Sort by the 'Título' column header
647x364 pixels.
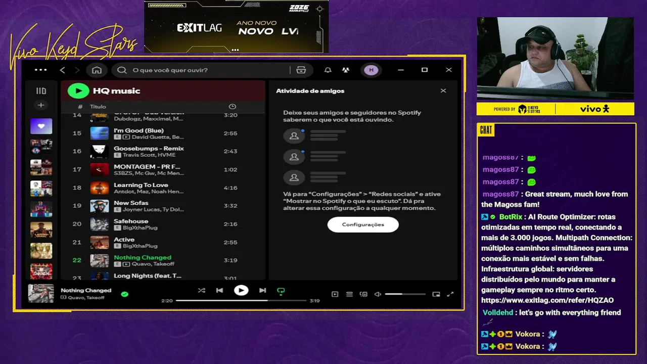(98, 107)
